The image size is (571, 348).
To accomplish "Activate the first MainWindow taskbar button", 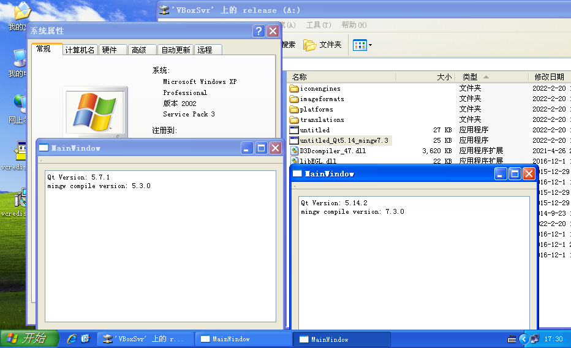I will [244, 339].
